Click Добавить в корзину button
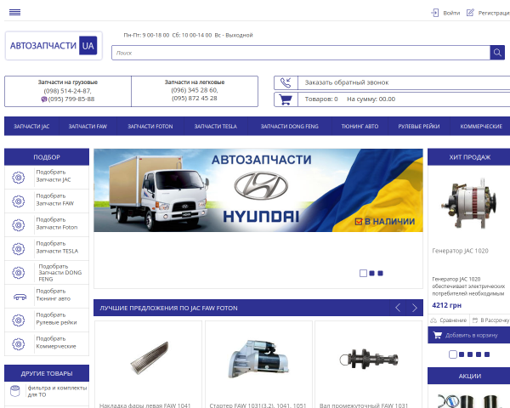510x408 pixels. coord(468,335)
